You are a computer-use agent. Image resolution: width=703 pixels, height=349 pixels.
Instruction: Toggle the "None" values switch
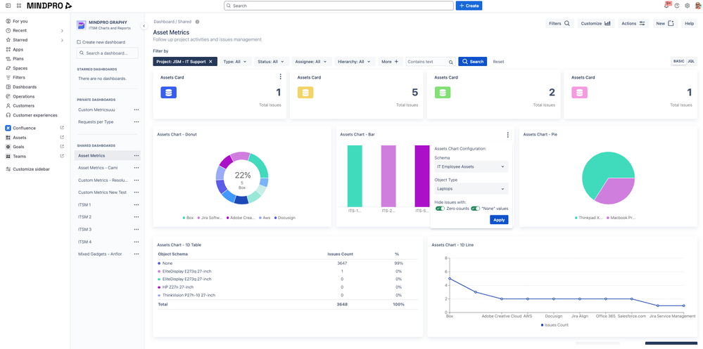coord(475,209)
